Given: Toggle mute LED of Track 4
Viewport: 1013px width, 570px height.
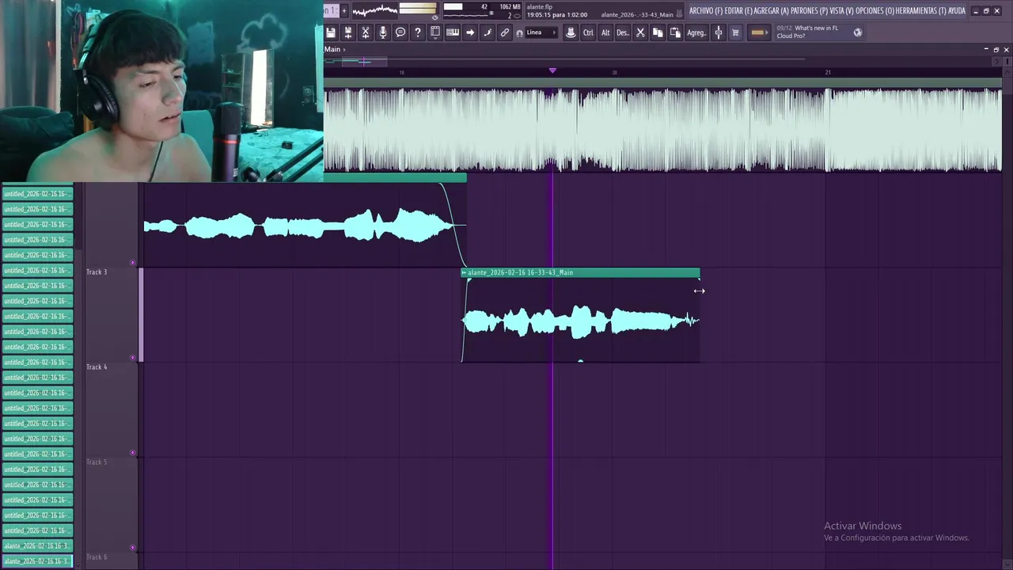Looking at the screenshot, I should (132, 453).
